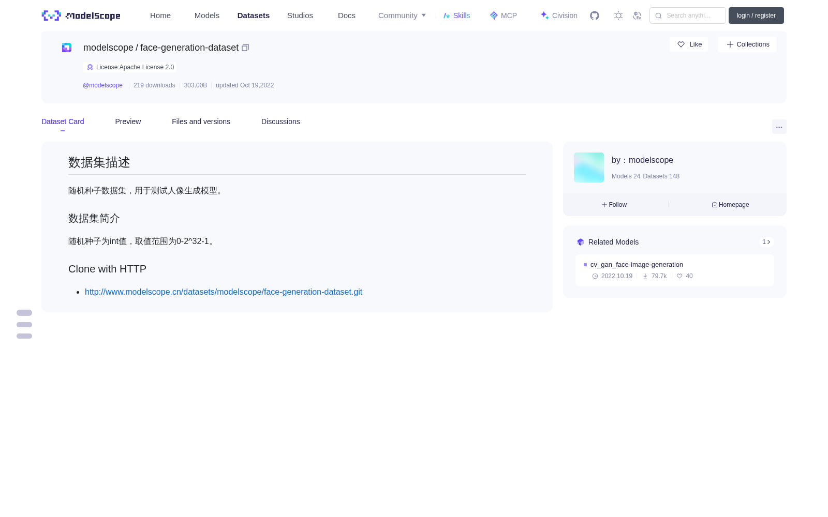Open the Models menu
The height and width of the screenshot is (517, 828).
click(x=207, y=16)
